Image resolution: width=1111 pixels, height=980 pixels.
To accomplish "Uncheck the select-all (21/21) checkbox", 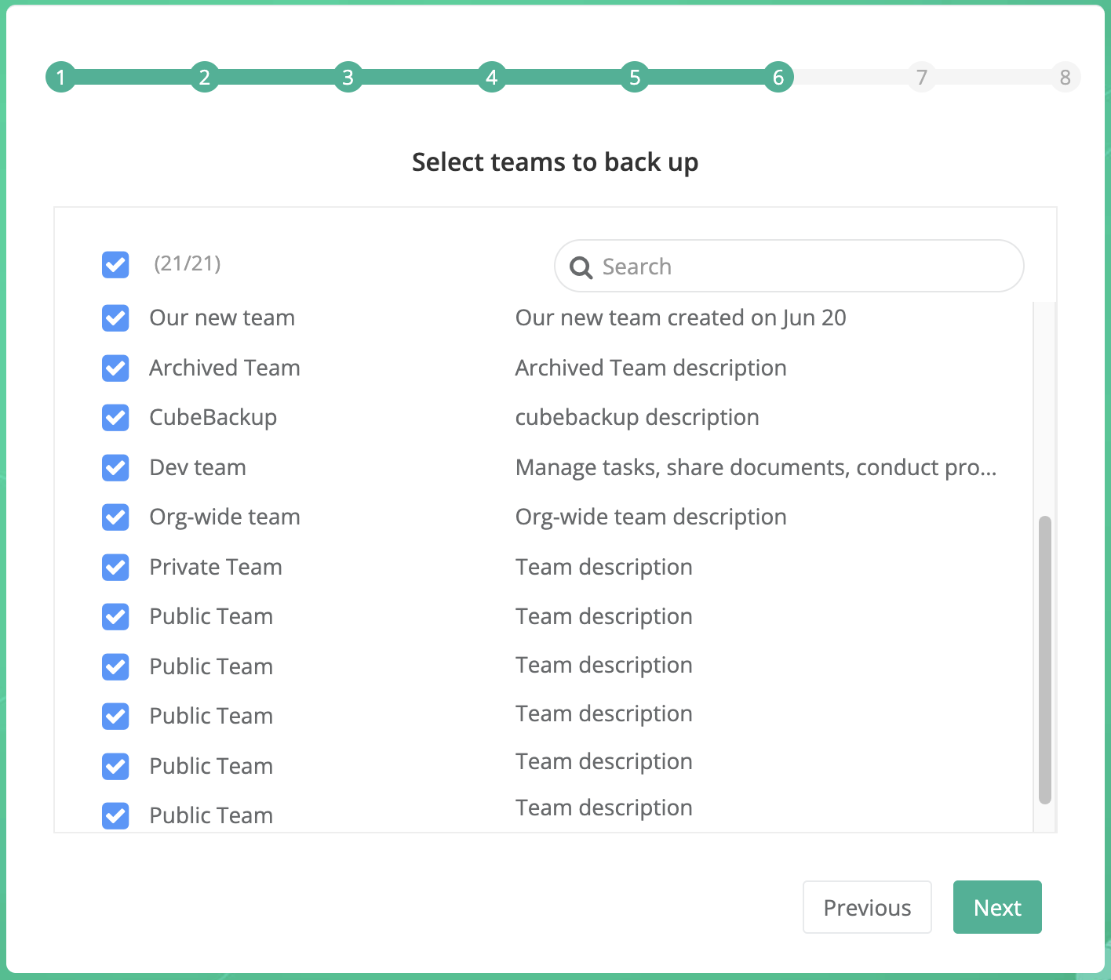I will click(x=115, y=264).
